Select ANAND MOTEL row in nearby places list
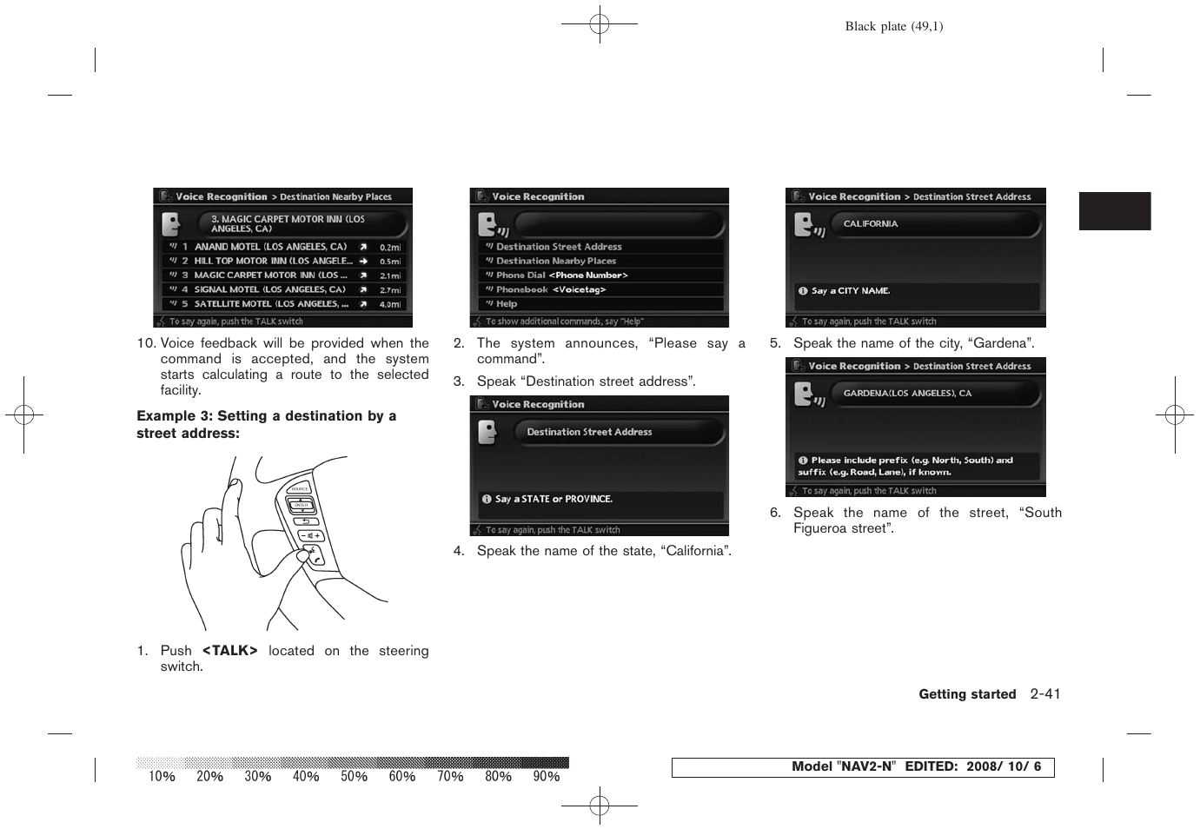The height and width of the screenshot is (829, 1200). [283, 247]
